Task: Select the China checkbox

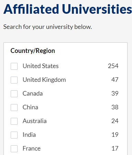Action: [x=14, y=108]
